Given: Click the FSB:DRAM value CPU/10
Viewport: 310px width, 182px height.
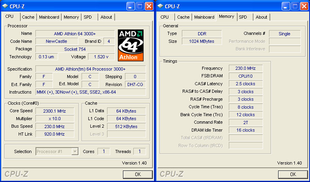Looking at the screenshot, I should click(x=246, y=76).
